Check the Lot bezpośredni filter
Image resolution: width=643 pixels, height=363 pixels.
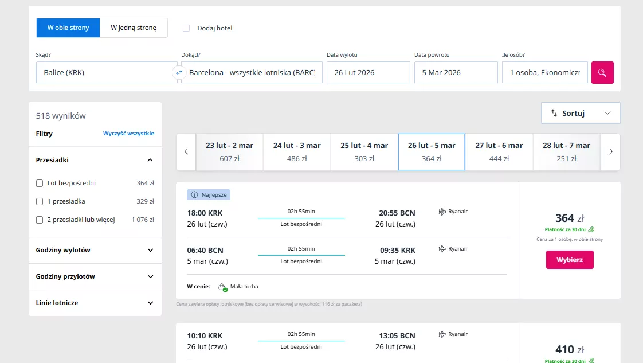[x=40, y=184]
